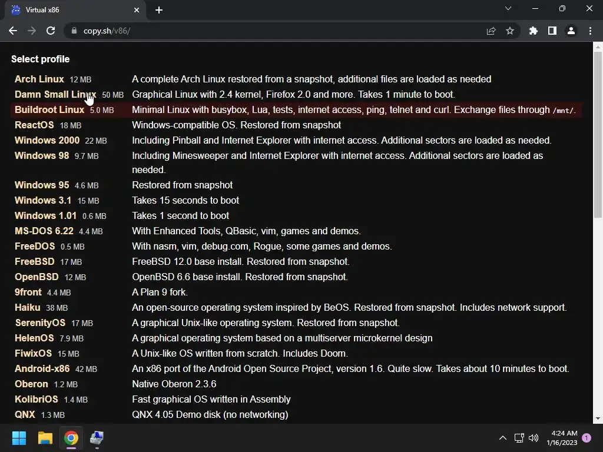Bookmark this tab with the star icon
This screenshot has height=452, width=603.
(510, 31)
